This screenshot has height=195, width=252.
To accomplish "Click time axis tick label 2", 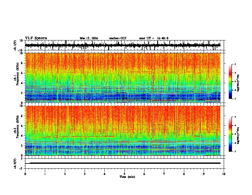I will 65,174.
